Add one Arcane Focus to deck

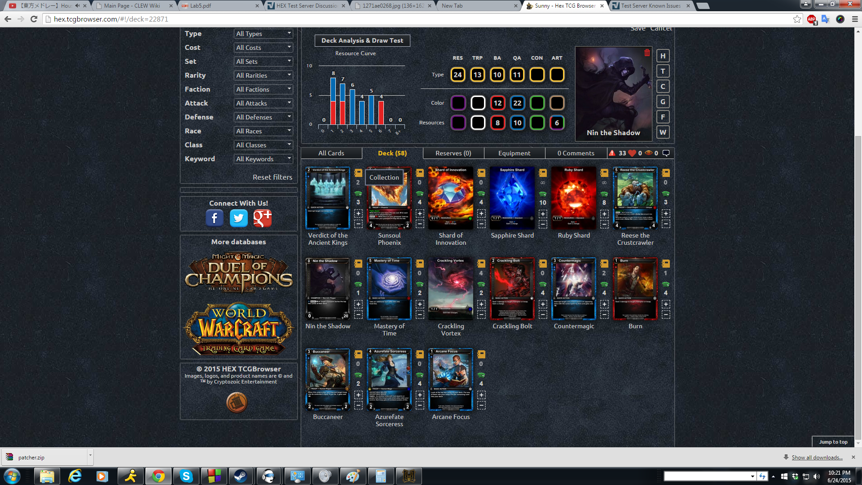(481, 395)
